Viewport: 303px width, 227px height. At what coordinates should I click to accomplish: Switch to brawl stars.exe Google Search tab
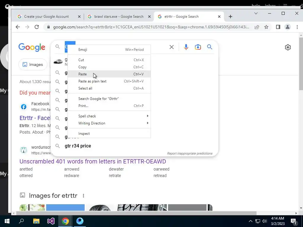119,17
